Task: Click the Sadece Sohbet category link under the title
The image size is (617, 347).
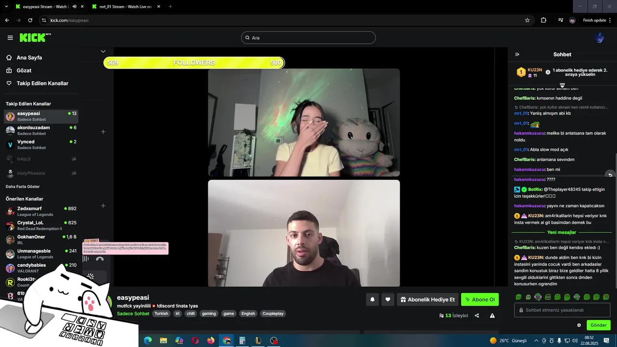Action: click(x=133, y=313)
